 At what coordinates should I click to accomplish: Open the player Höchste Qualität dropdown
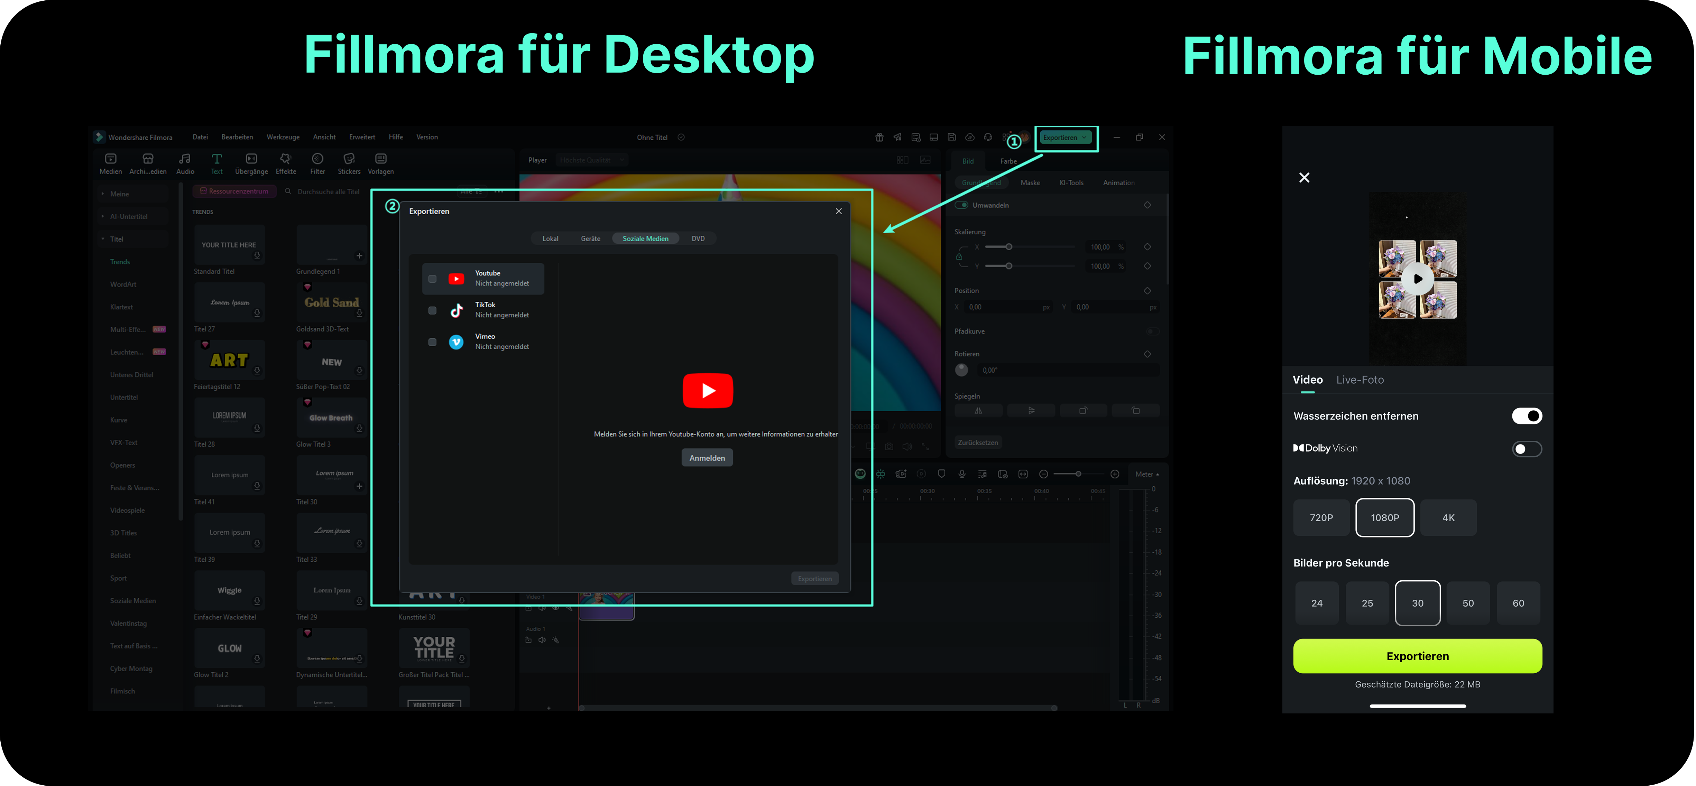[592, 160]
